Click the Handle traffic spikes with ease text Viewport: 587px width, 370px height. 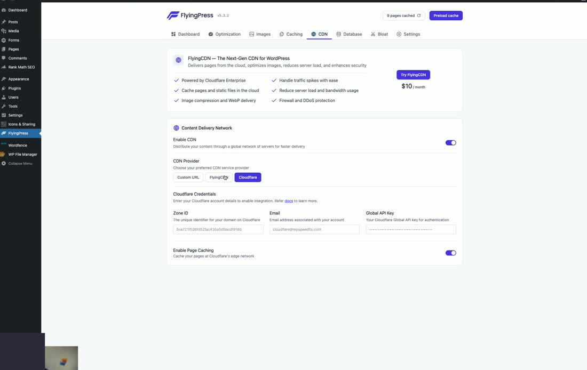[x=308, y=81]
